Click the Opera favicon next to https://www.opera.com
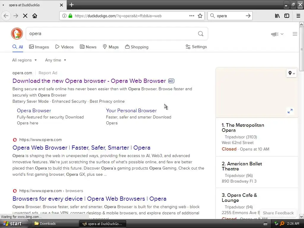304x228 pixels. [15, 140]
